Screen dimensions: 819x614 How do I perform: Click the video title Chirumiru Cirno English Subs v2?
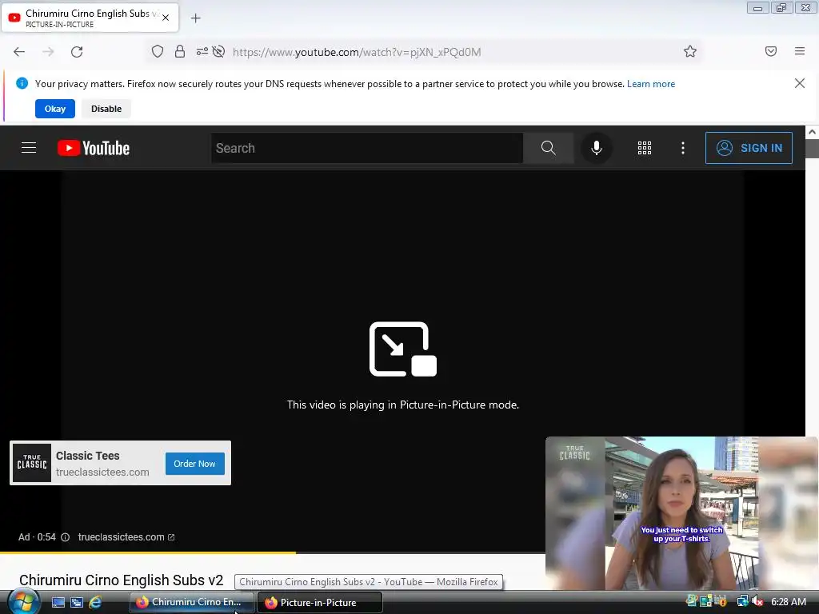122,580
